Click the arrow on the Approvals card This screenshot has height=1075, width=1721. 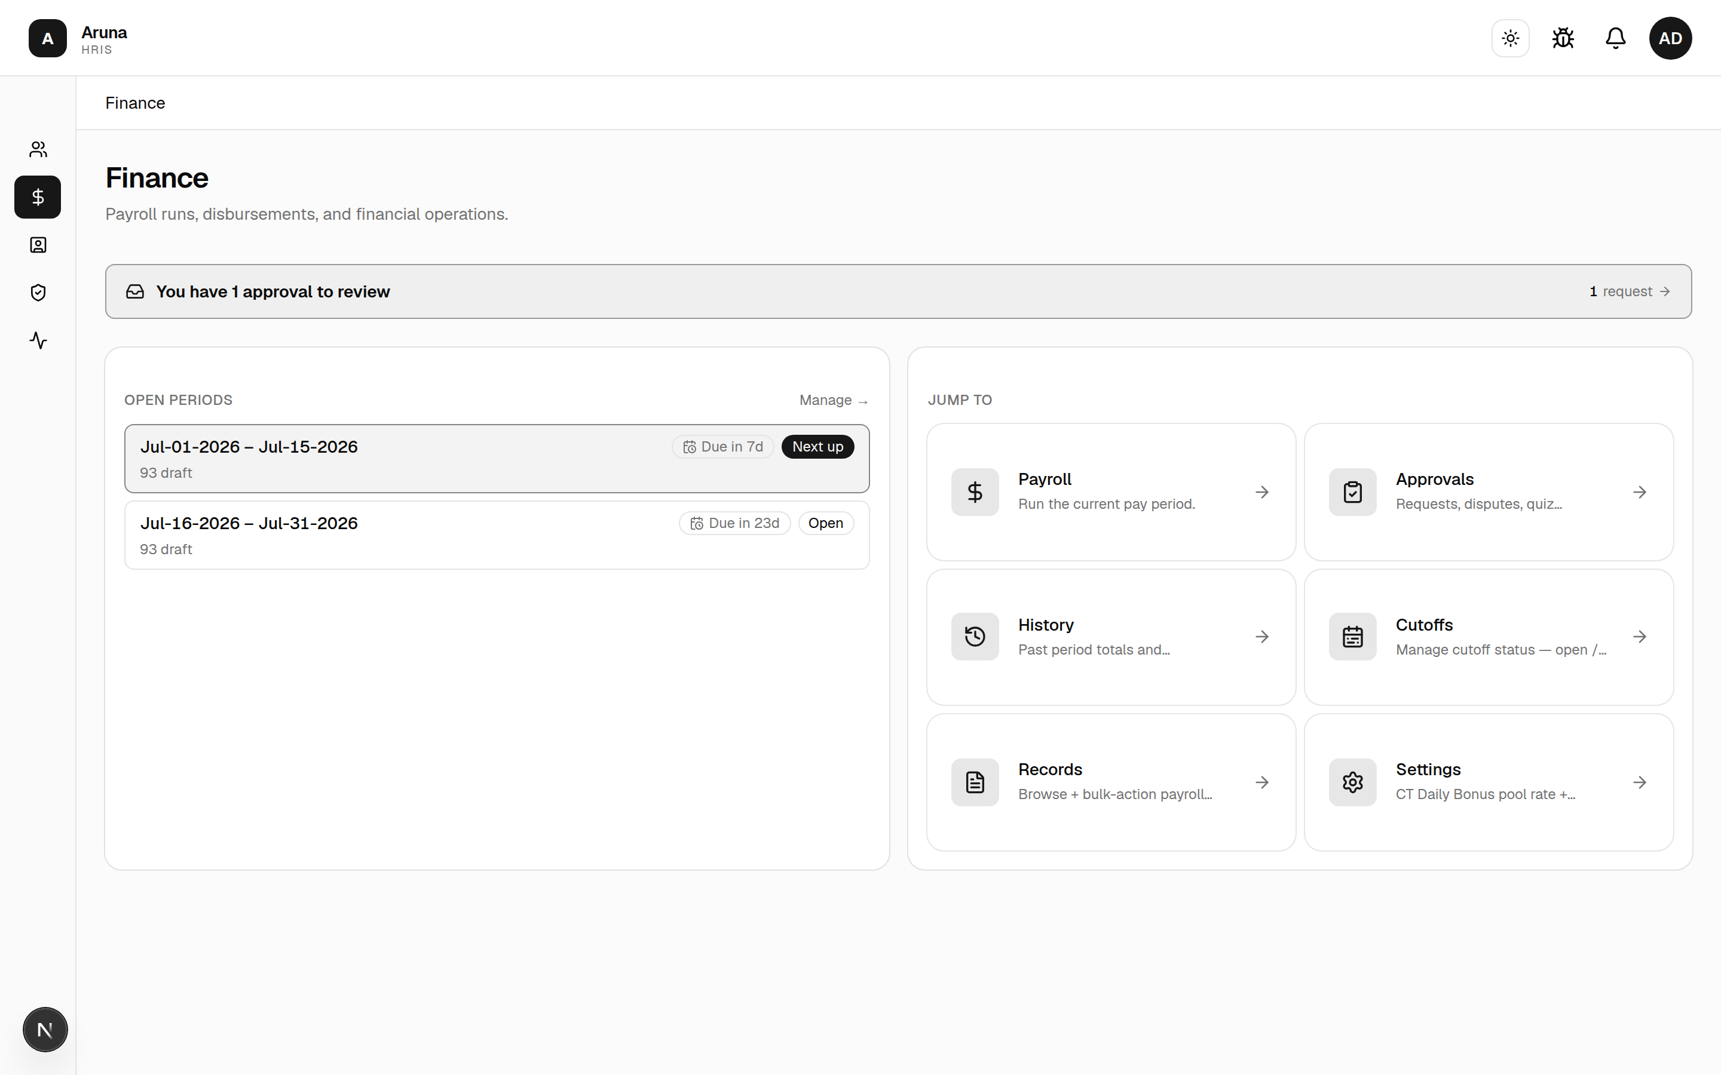tap(1640, 492)
